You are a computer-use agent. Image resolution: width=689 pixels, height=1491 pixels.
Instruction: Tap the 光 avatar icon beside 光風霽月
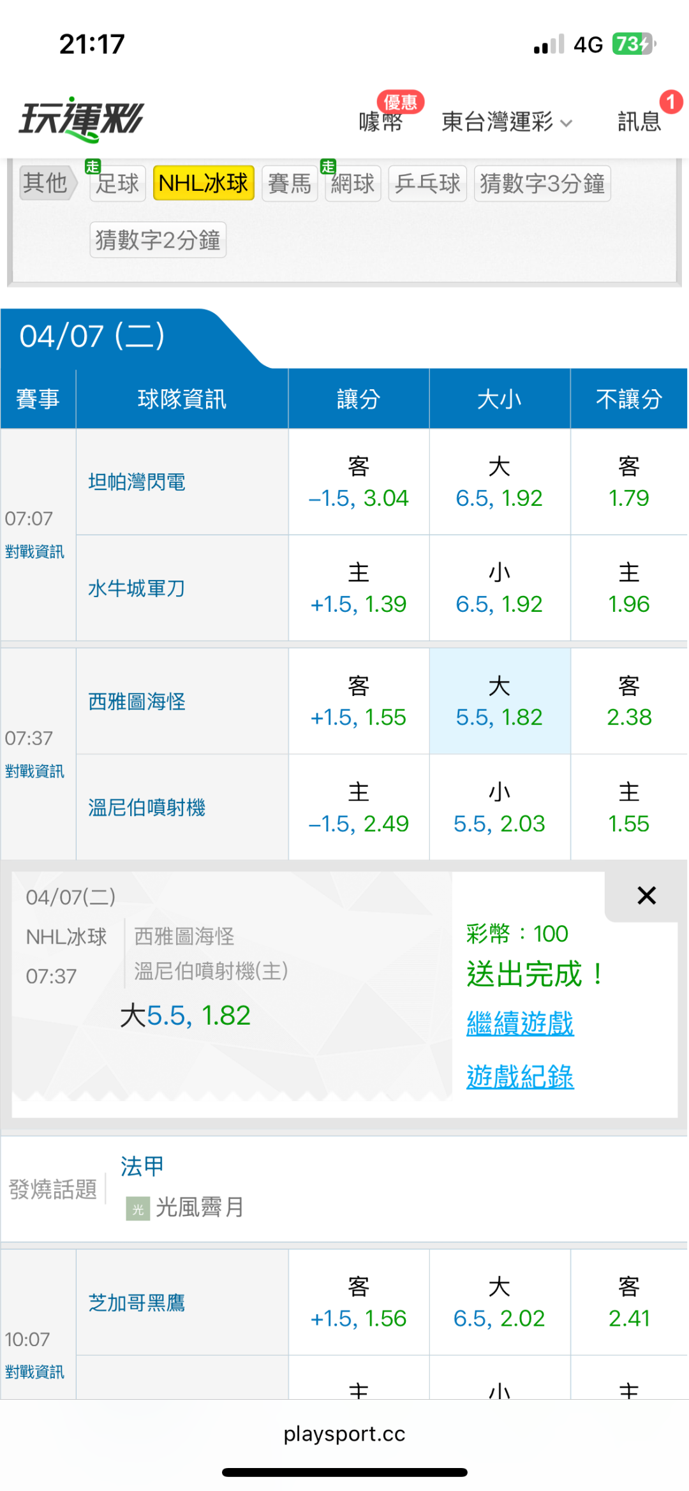tap(138, 1208)
